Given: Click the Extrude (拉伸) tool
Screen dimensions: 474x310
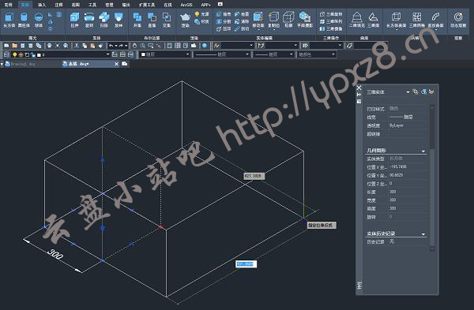Looking at the screenshot, I should click(x=74, y=20).
